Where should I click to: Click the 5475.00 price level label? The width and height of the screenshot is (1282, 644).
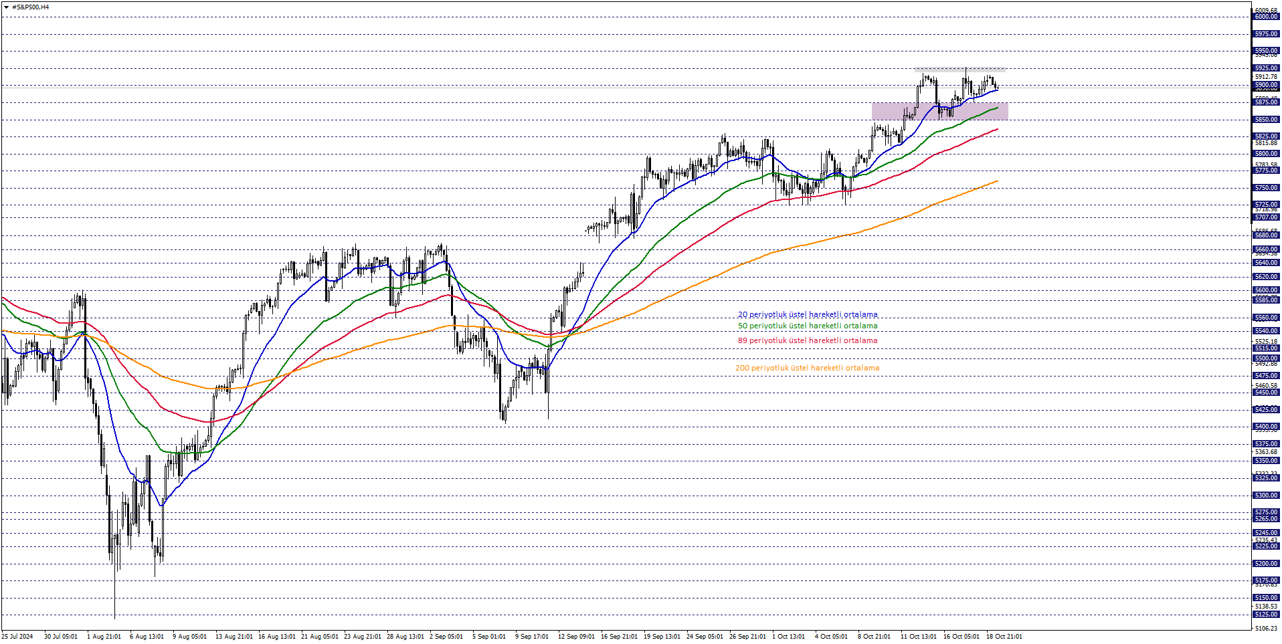1266,376
